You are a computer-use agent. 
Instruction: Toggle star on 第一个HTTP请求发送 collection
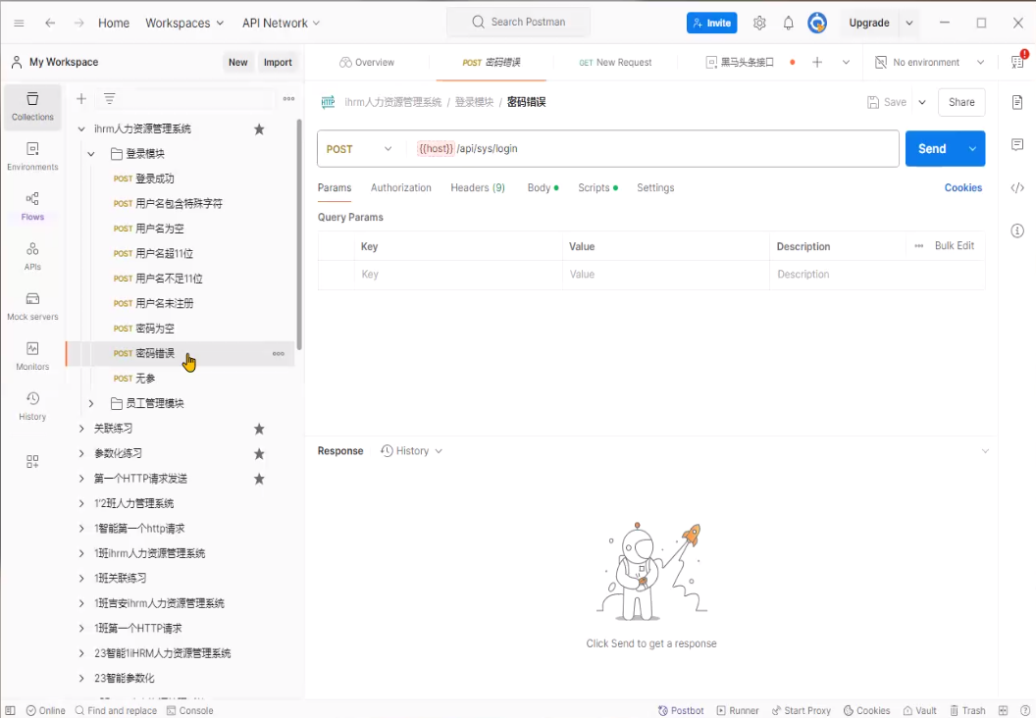[259, 479]
